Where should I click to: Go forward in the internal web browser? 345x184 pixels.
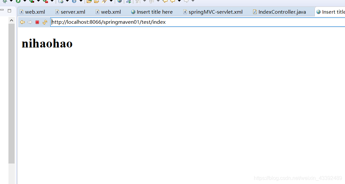(x=30, y=22)
